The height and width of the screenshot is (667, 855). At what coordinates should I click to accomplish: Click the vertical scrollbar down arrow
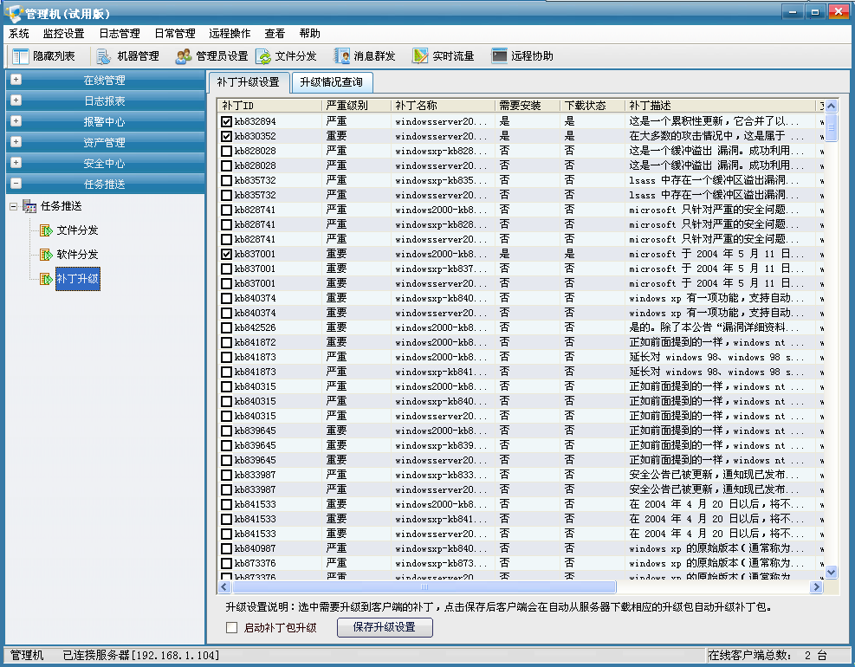coord(831,573)
